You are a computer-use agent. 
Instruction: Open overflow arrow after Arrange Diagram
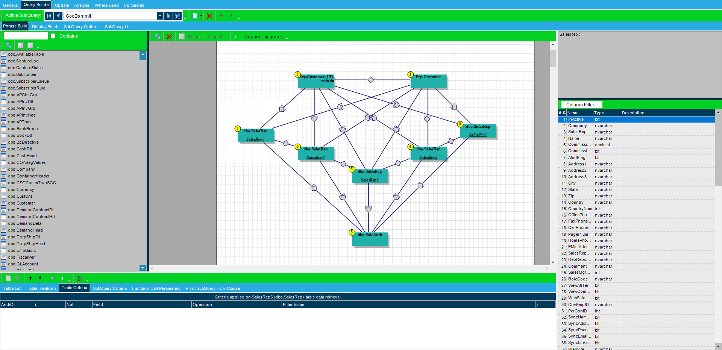[x=287, y=38]
